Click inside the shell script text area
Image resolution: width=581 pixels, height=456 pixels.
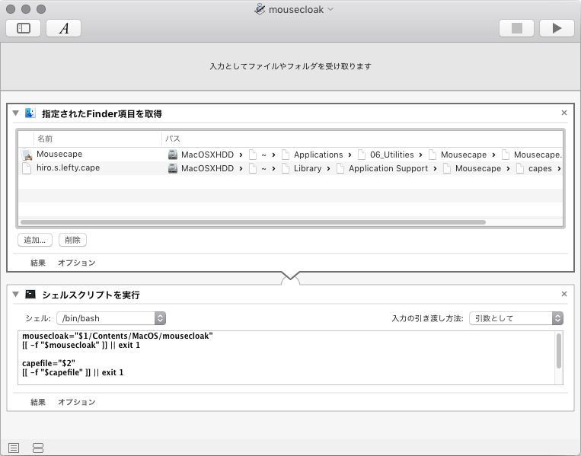tap(286, 358)
